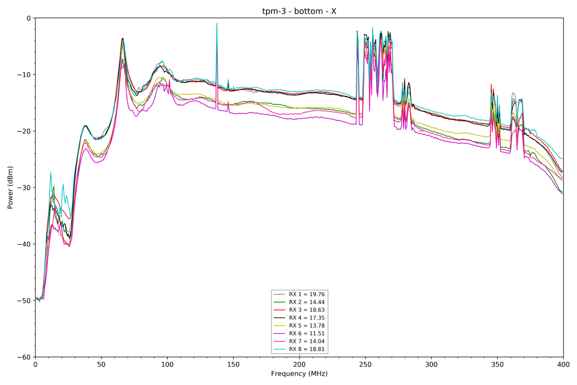The image size is (577, 385).
Task: Click the 0 tick label on power axis
Action: pos(28,18)
